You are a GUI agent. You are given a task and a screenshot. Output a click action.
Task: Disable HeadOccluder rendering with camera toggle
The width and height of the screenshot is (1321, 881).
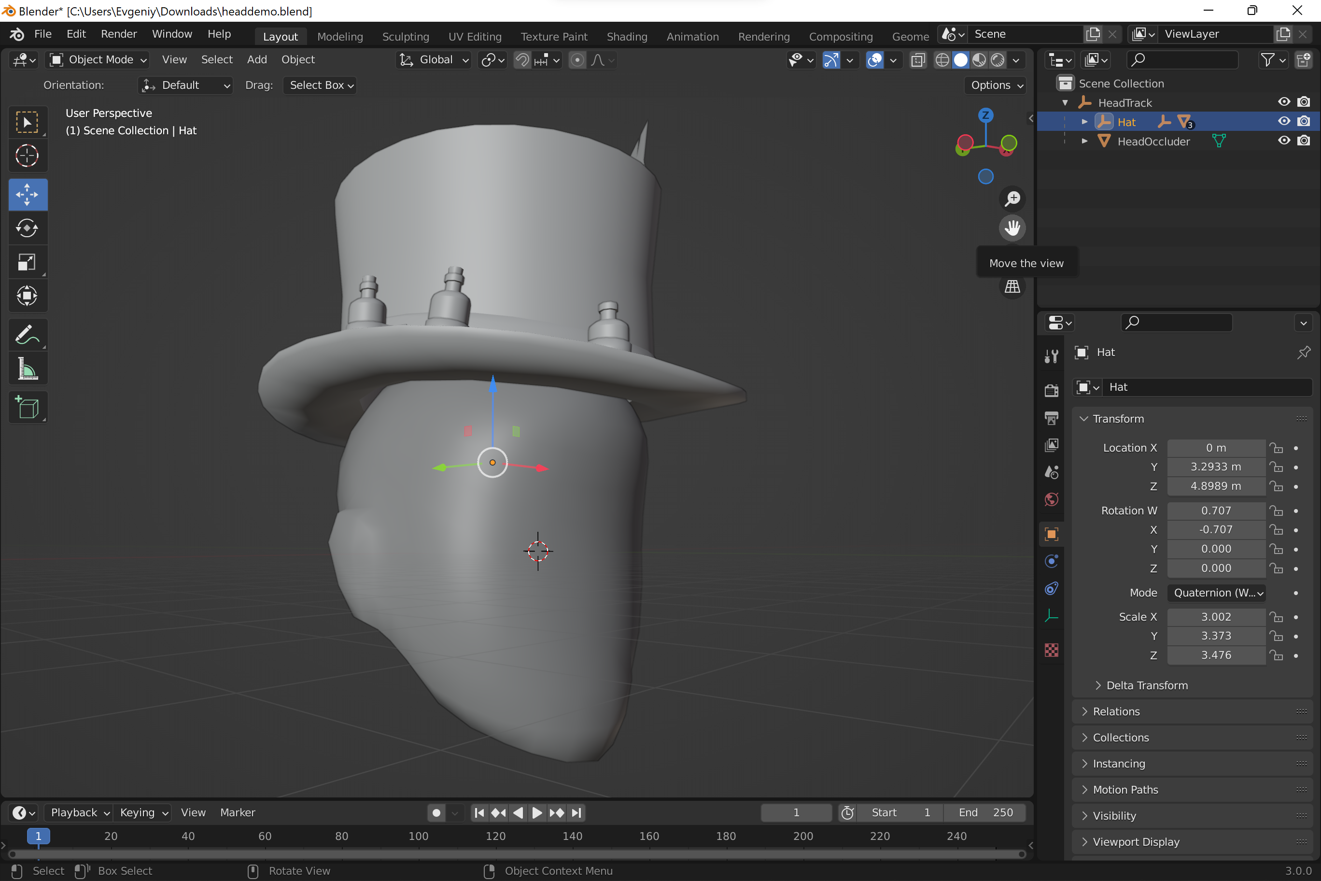coord(1304,141)
